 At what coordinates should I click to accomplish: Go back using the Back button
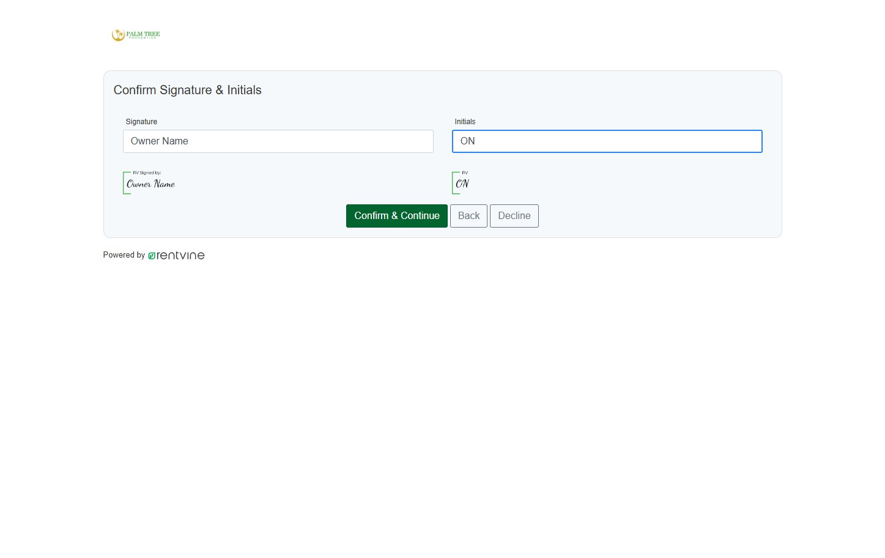pos(468,216)
